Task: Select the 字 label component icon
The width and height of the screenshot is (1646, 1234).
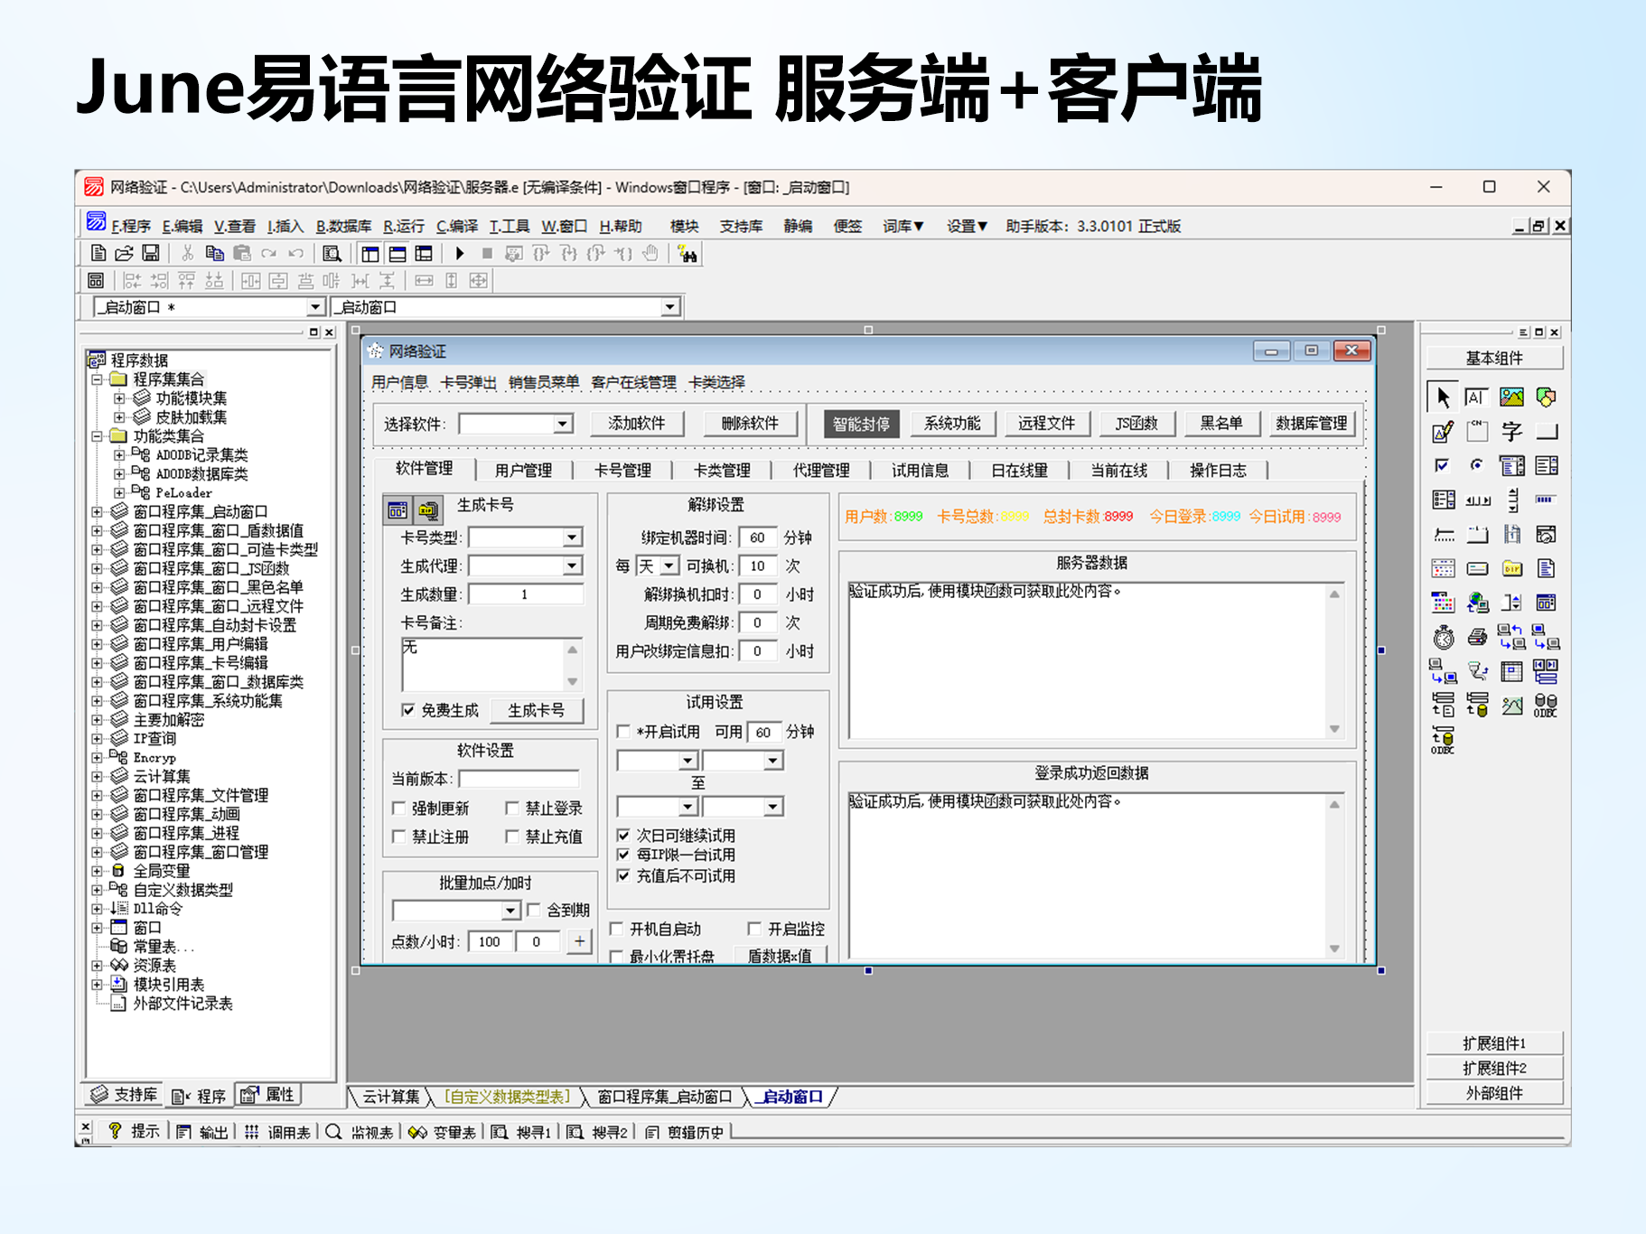Action: (1511, 432)
